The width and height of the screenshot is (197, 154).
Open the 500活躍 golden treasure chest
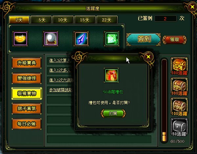[x=179, y=66]
